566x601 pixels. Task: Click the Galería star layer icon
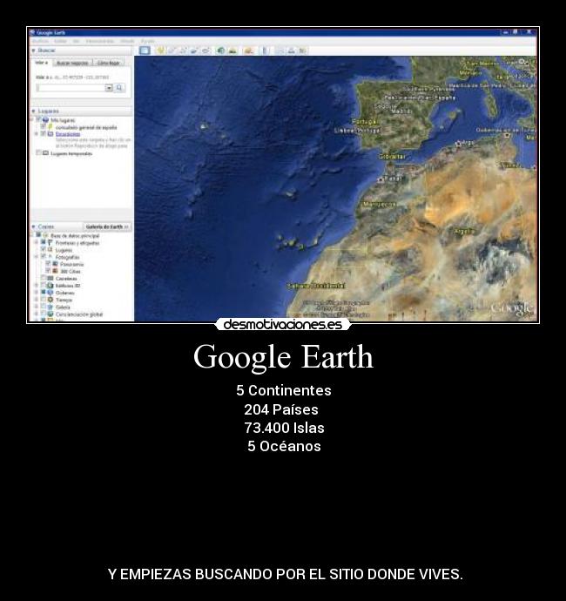tap(51, 307)
